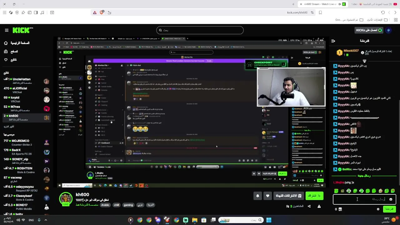Expand the pinned gift banner chevron
Viewport: 400px width, 225px height.
coord(364,61)
